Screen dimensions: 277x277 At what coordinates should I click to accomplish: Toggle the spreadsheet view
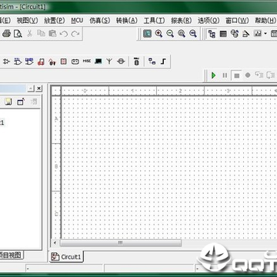click(223, 34)
